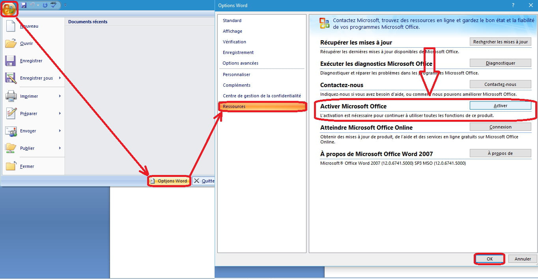538x279 pixels.
Task: Select the Affichage category
Action: click(262, 31)
